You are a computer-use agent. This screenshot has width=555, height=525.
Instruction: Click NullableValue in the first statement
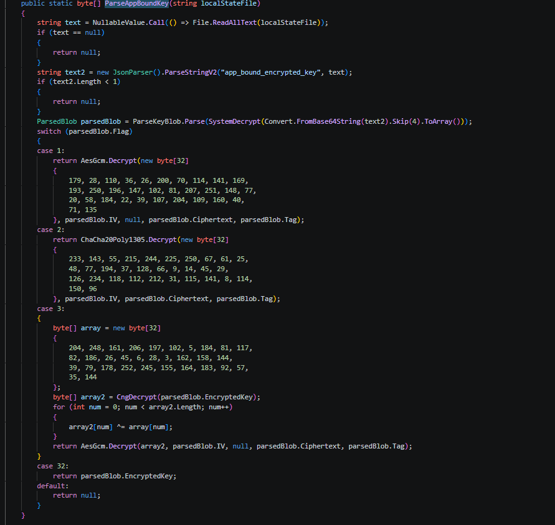click(x=118, y=22)
